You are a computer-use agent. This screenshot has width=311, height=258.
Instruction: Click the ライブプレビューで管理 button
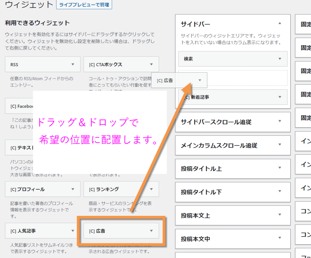pyautogui.click(x=84, y=5)
